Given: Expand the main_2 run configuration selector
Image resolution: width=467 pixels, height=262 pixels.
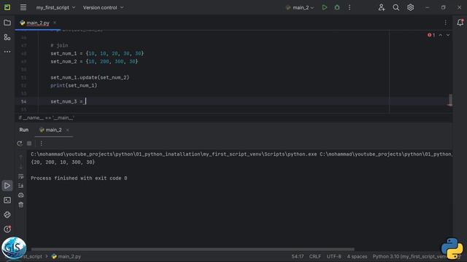Looking at the screenshot, I should coord(300,7).
